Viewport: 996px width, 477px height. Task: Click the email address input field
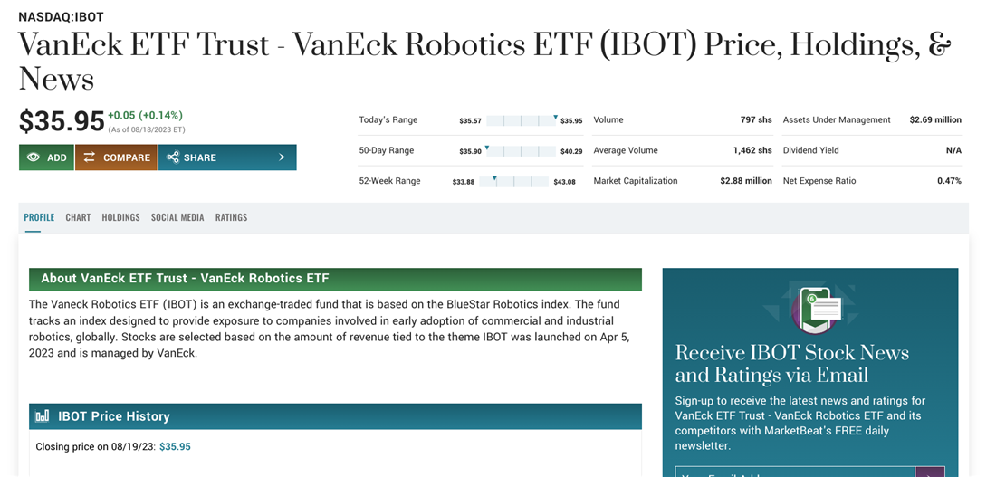tap(794, 472)
